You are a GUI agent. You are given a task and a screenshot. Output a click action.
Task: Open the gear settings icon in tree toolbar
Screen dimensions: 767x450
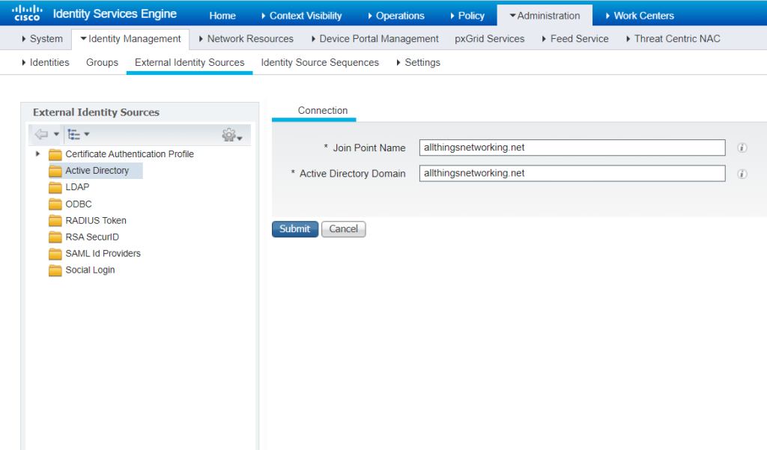tap(229, 135)
